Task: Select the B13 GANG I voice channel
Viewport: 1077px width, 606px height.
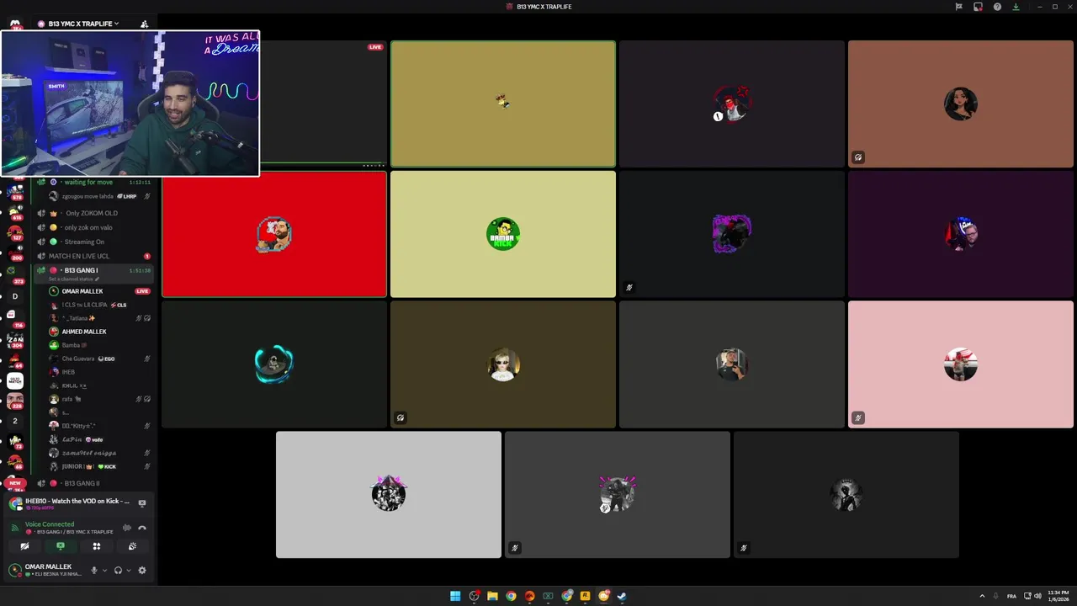Action: (x=93, y=270)
